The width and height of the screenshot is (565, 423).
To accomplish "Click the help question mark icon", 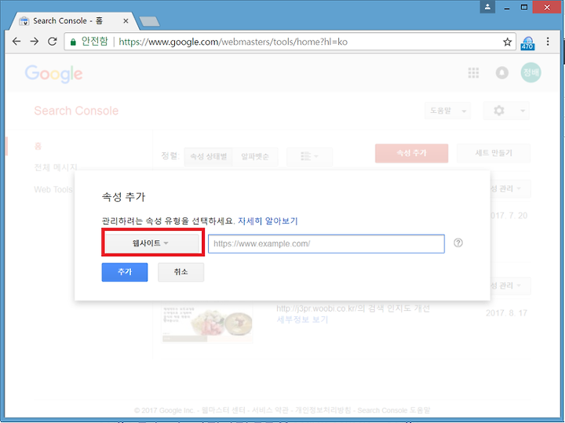I will point(458,242).
